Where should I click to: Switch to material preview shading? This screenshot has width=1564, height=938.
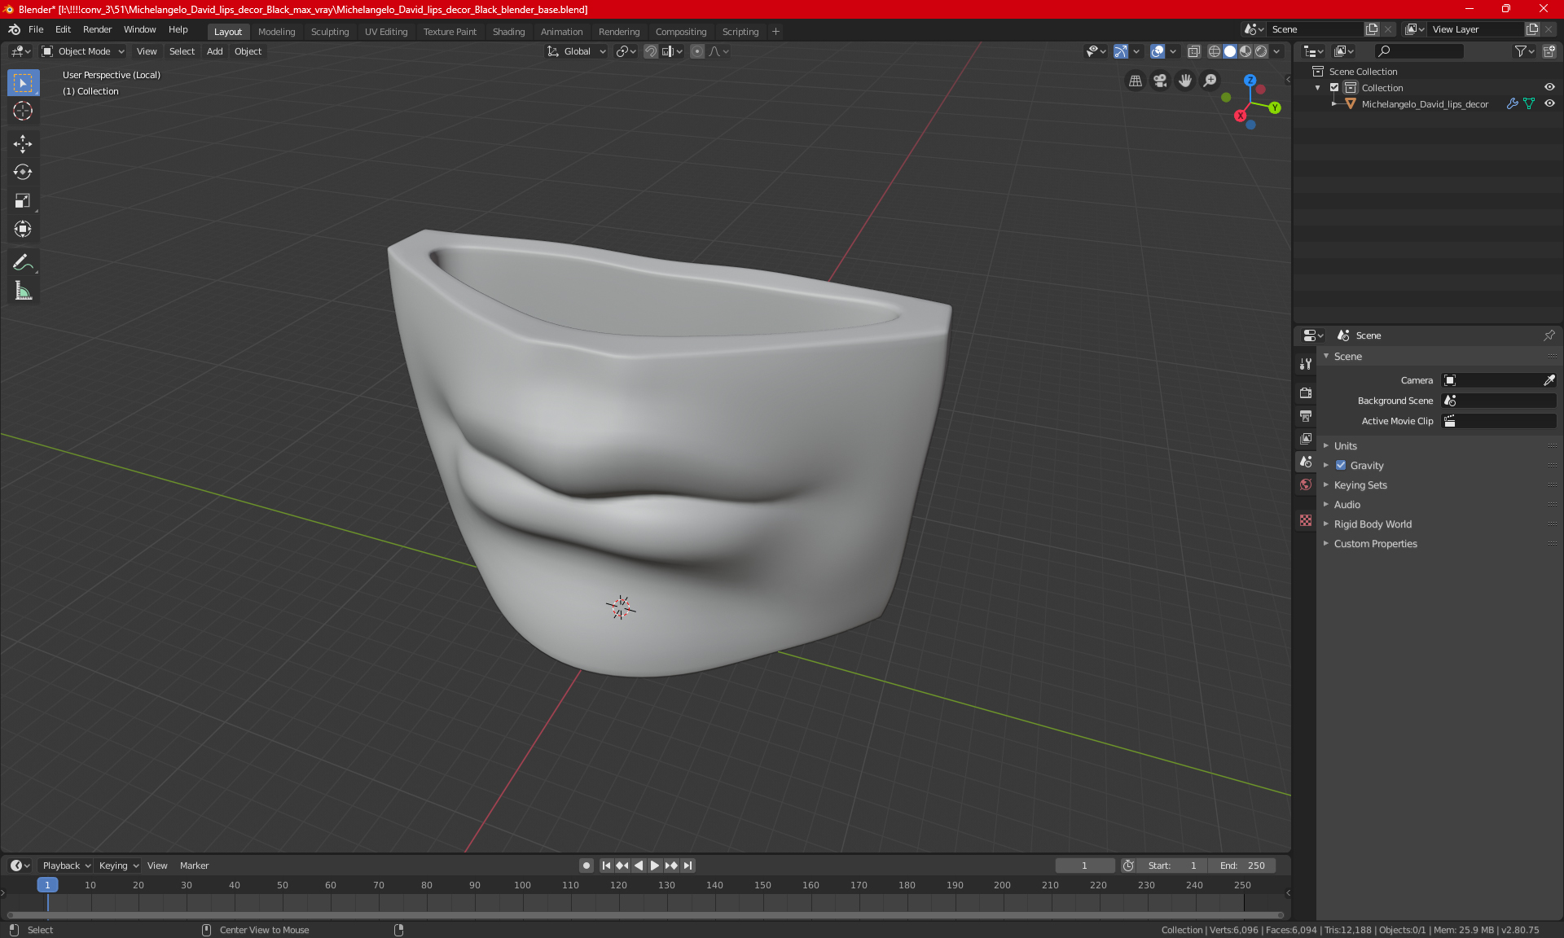coord(1245,51)
